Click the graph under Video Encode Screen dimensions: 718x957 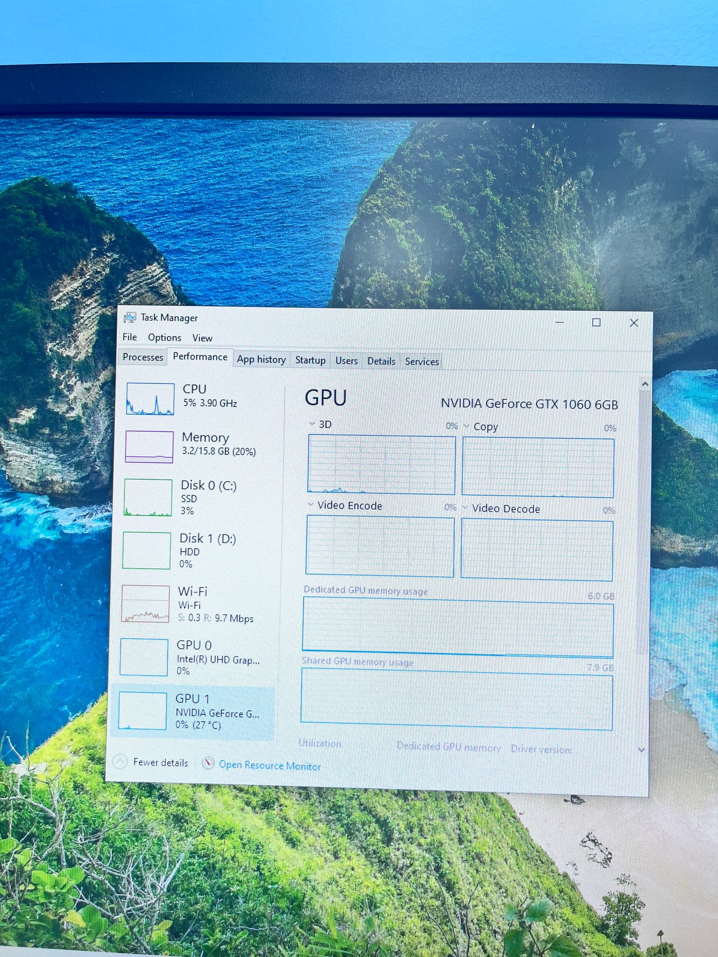(x=380, y=546)
